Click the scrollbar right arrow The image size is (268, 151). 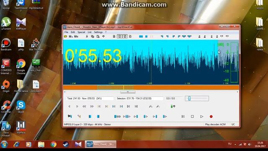tap(237, 92)
